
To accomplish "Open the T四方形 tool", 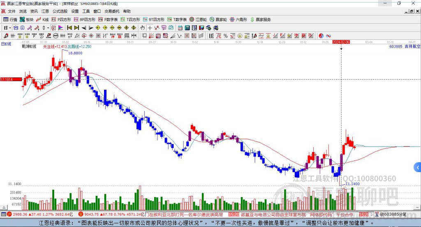I will 130,20.
